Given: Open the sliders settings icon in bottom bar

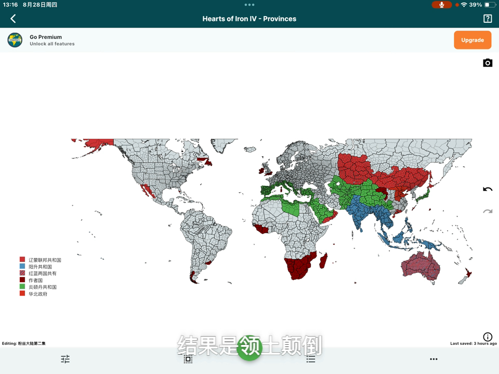Looking at the screenshot, I should 65,359.
